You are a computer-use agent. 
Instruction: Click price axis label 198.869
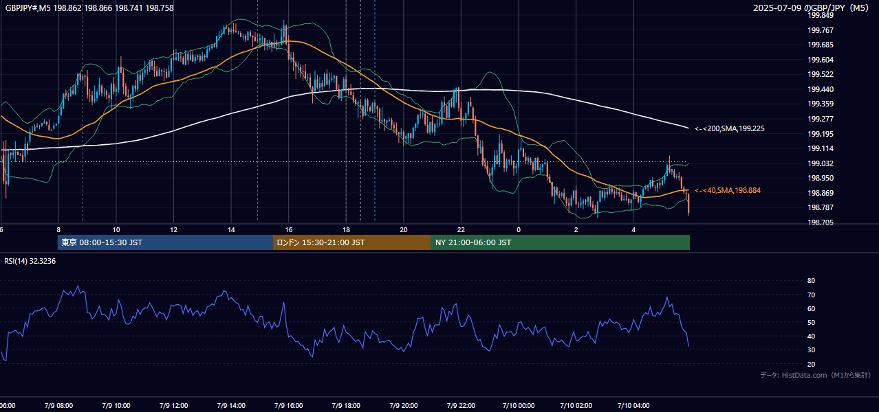[x=820, y=193]
